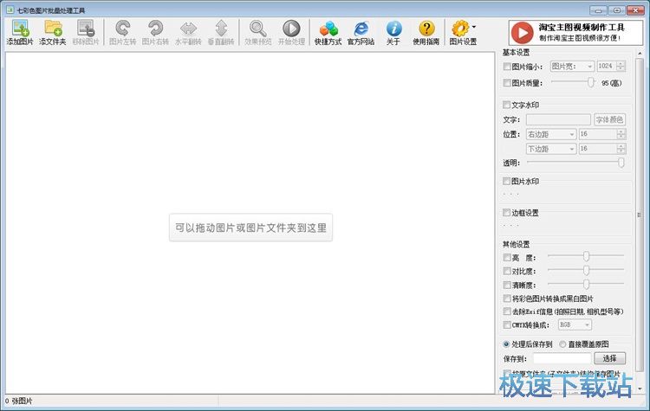Rotate image left with 图片左转
Screen dimensions: 650x411
coord(122,33)
